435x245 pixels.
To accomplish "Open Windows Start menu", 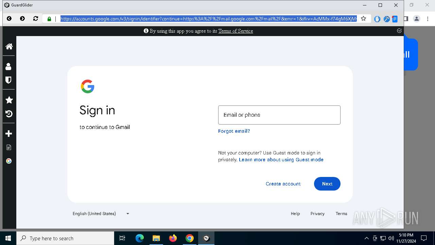I will click(8, 238).
